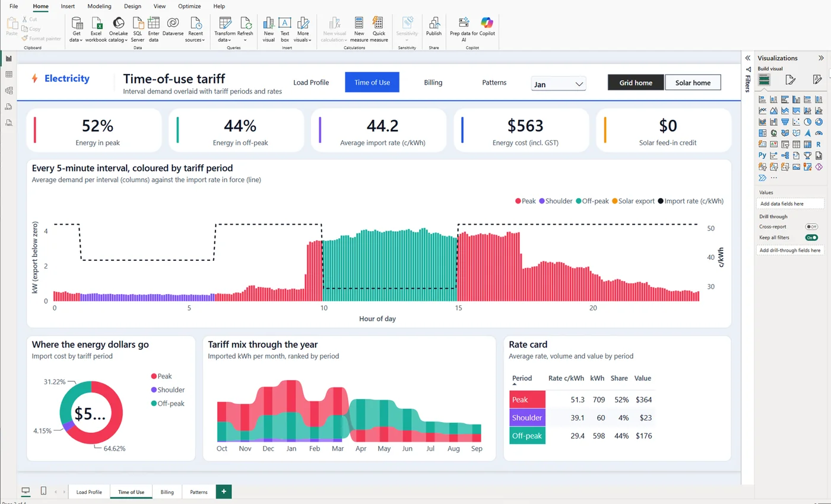831x504 pixels.
Task: Select the Format visual brush icon
Action: click(x=790, y=79)
